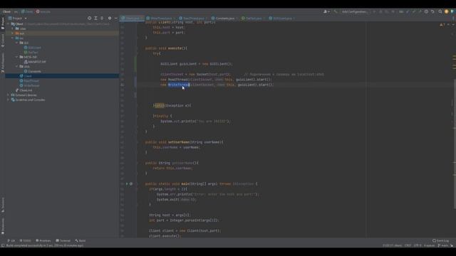
Task: Open the Commit side tool tab
Action: 3,41
